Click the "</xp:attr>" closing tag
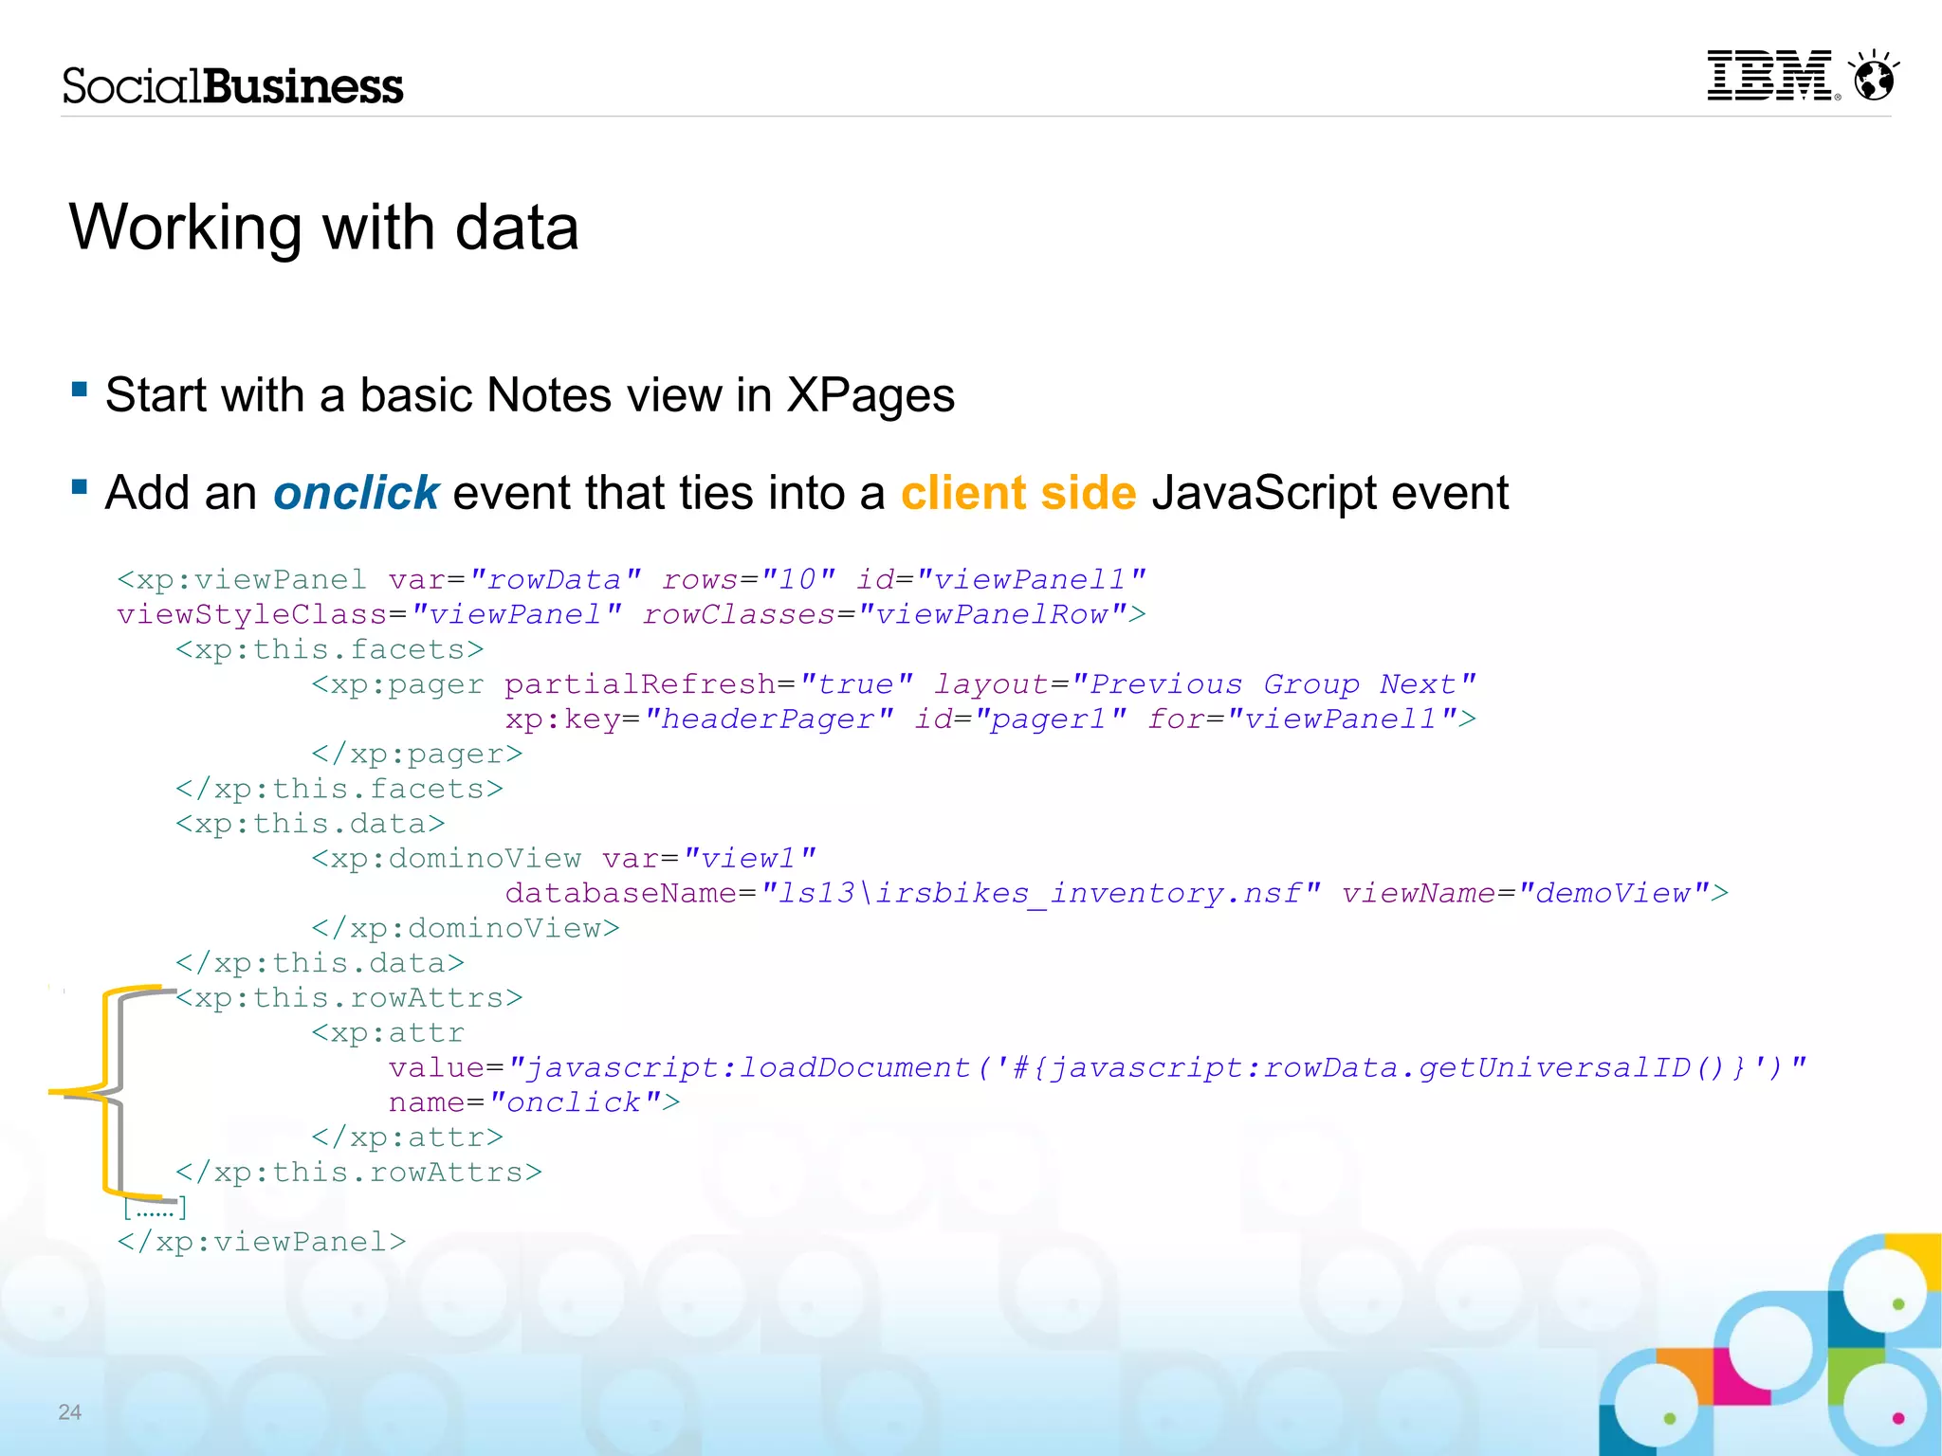The width and height of the screenshot is (1942, 1456). point(408,1137)
